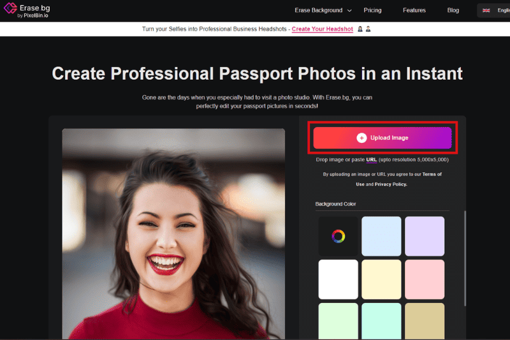
Task: Click the plus icon on Upload Image
Action: point(361,138)
